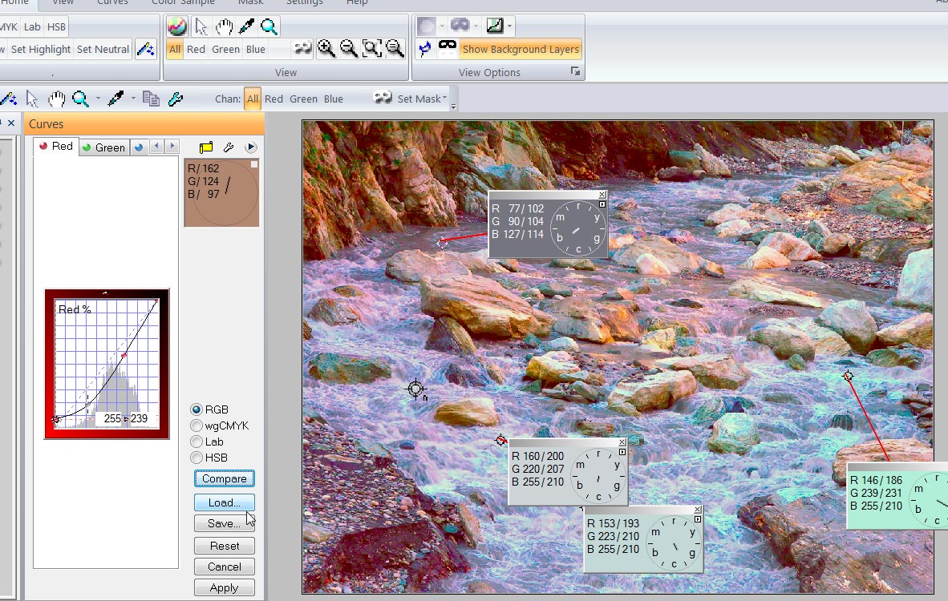Open dropdown beside the curve graph icon in View Options
The image size is (948, 601).
click(509, 26)
